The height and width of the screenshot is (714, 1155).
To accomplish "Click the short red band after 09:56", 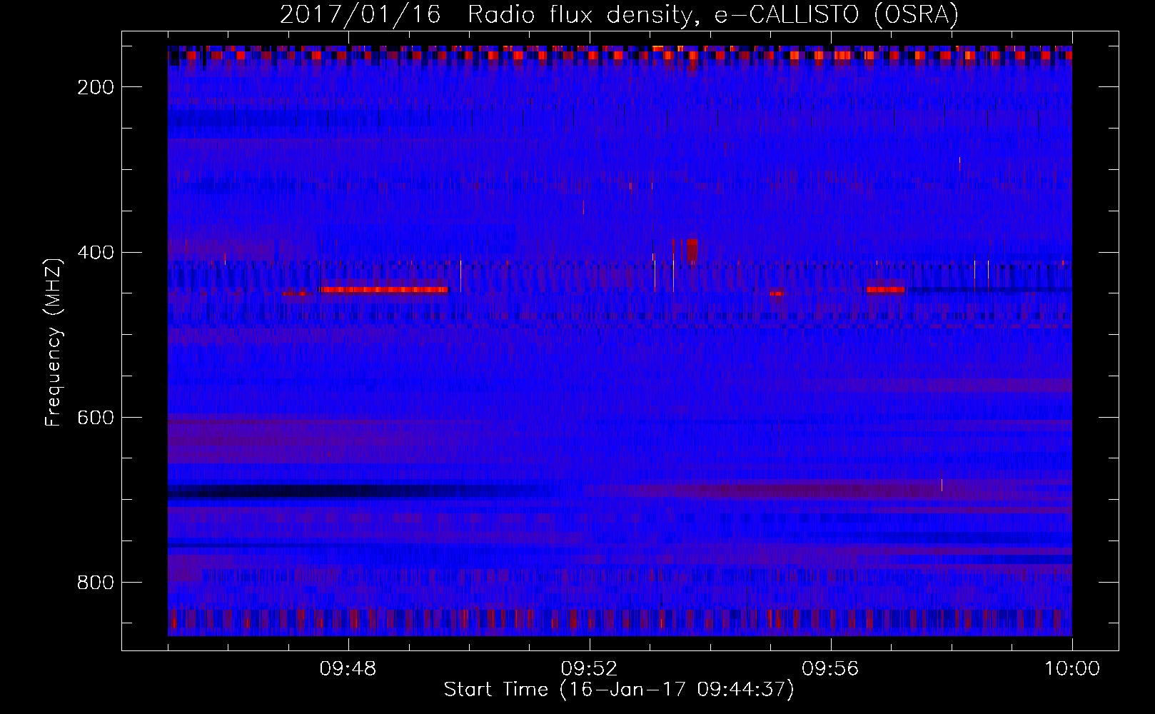I will [x=886, y=289].
